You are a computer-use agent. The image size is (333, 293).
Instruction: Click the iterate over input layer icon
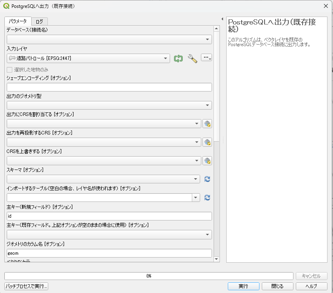coord(178,58)
